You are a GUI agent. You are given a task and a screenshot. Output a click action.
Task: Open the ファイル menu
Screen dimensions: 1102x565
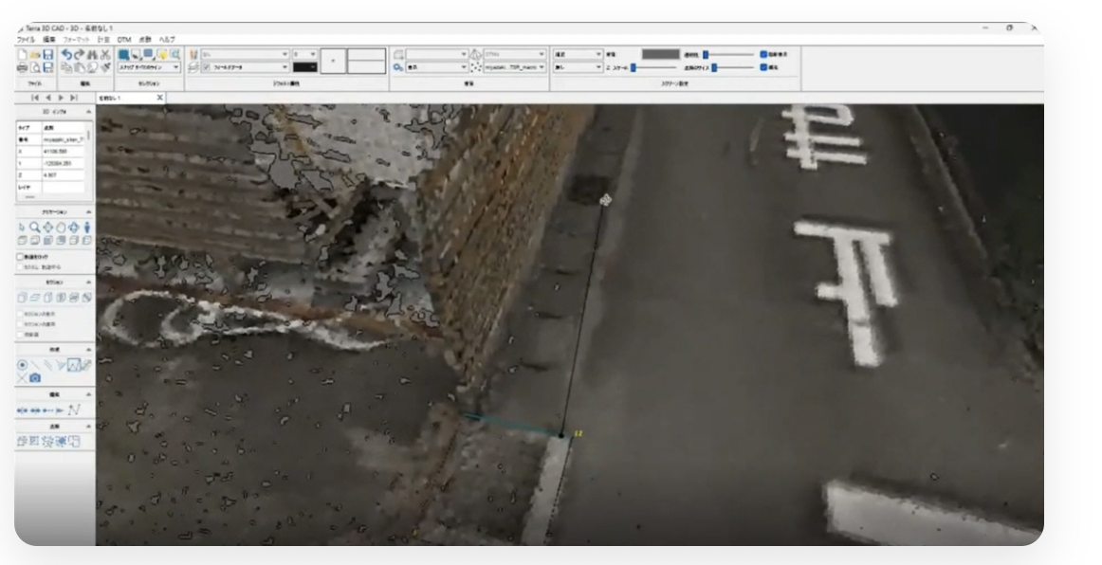tap(27, 39)
